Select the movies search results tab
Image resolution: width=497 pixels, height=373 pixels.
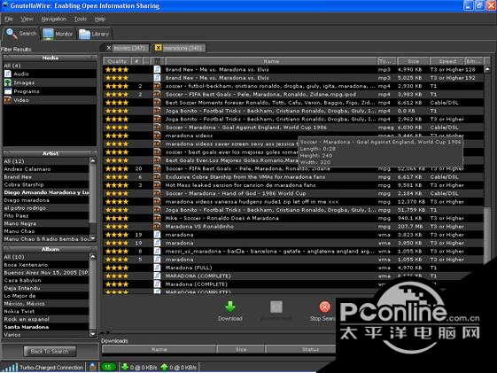pos(129,48)
